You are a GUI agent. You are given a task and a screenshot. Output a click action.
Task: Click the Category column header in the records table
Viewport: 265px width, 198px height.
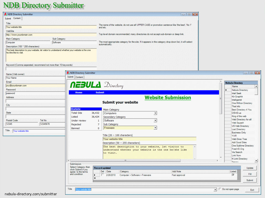coord(145,171)
